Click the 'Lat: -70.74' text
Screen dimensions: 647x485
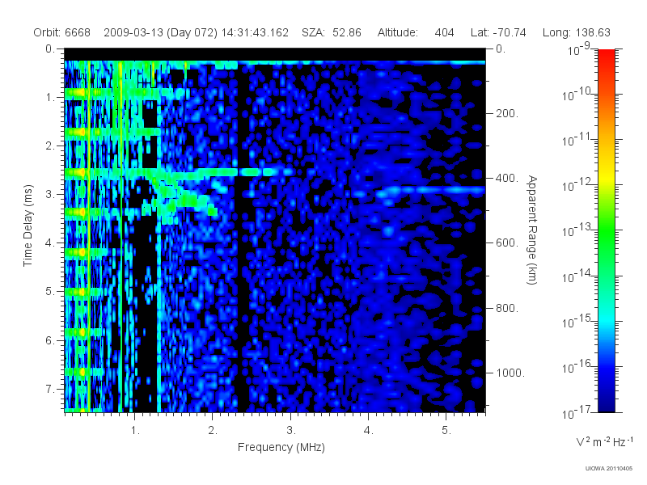click(x=498, y=32)
